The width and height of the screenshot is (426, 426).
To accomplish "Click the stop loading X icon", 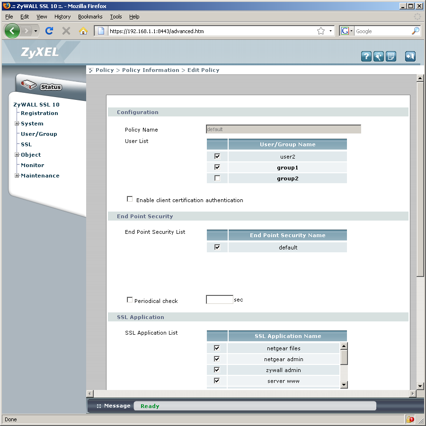I will pos(66,31).
